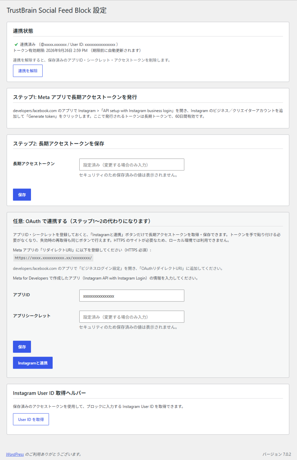Screen dimensions: 297x460
Task: Click the 連携済み account and User ID text
Action: click(68, 44)
